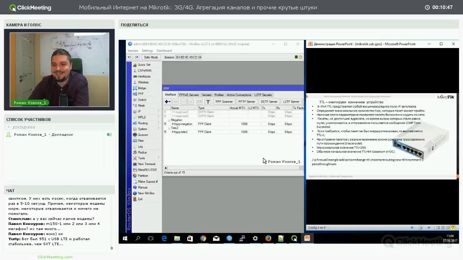
Task: Open the Session menu in WinBox
Action: coord(133,51)
